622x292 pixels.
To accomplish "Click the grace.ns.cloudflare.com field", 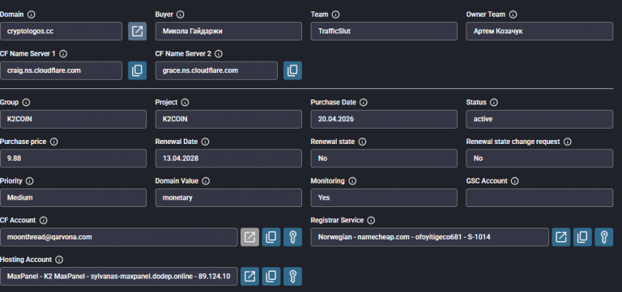I will point(216,70).
